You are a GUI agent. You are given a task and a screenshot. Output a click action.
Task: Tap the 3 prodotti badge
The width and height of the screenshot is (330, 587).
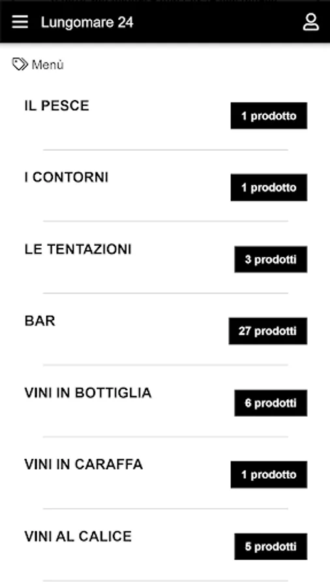pos(271,260)
